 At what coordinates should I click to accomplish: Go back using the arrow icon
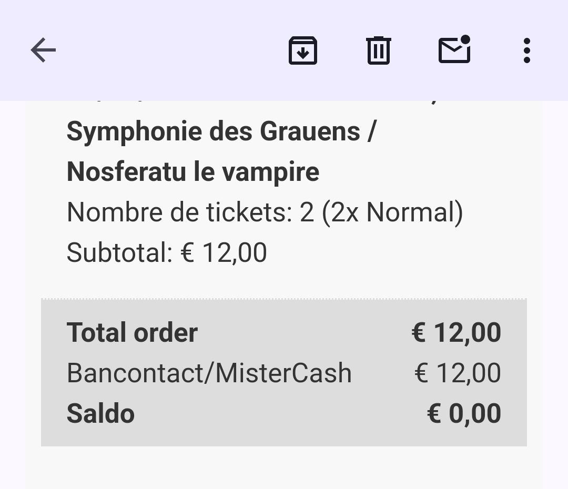[44, 50]
